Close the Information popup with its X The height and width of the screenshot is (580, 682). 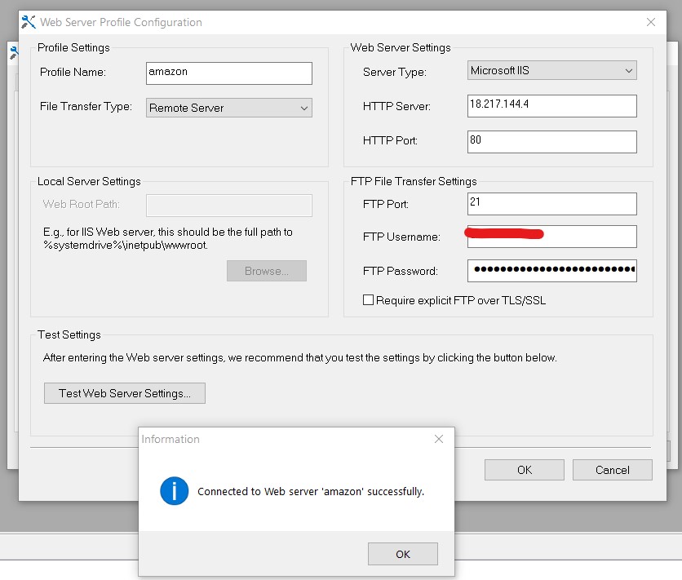click(439, 439)
